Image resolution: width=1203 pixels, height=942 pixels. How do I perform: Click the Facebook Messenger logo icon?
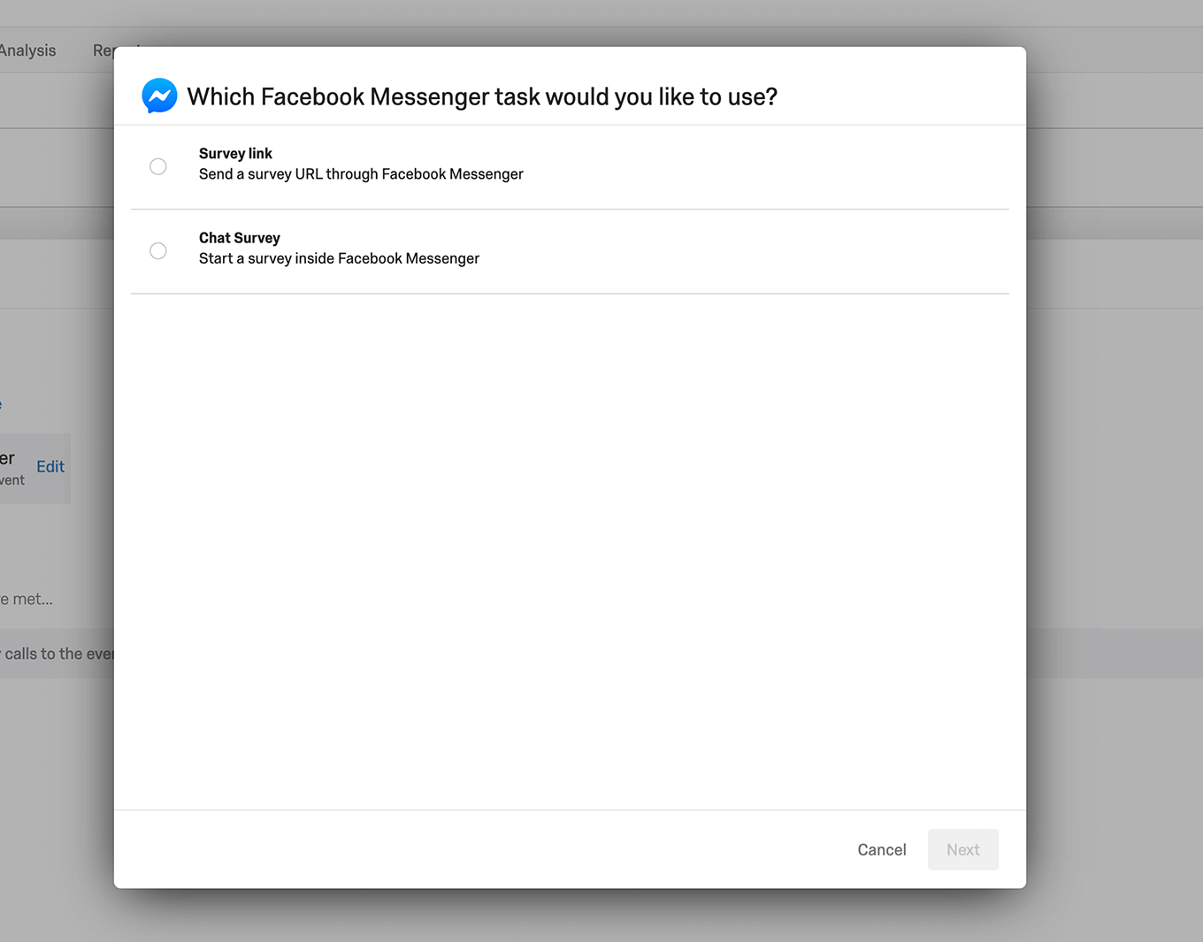[x=159, y=96]
